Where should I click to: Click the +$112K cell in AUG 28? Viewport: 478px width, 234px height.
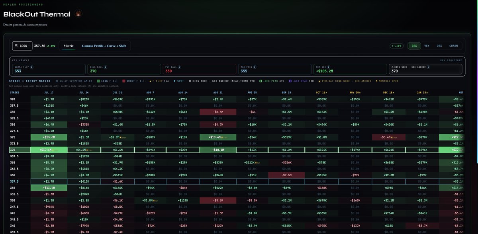(252, 162)
